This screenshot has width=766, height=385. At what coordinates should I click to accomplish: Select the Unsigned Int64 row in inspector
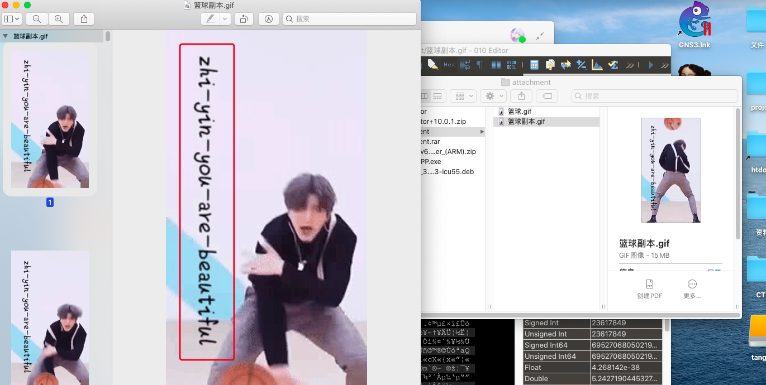(x=592, y=357)
